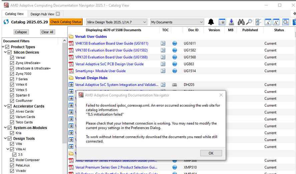
Task: Open TOC icon for SmartLynq+ Module guide
Action: tap(163, 71)
